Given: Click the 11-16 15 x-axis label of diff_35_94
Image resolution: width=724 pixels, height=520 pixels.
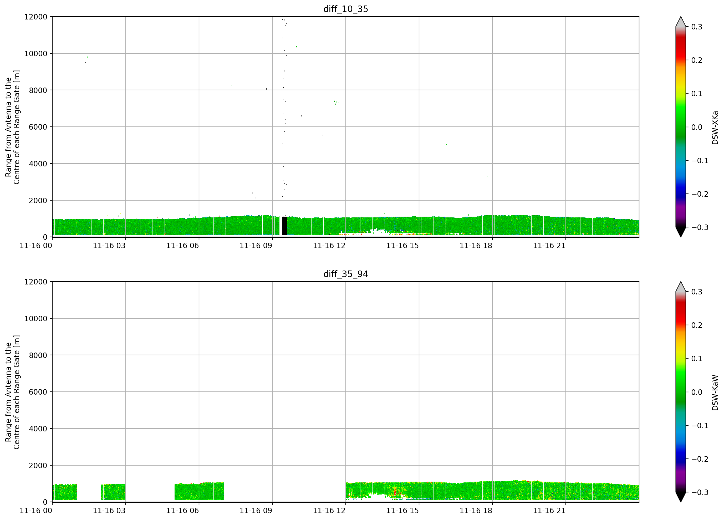Looking at the screenshot, I should tap(402, 511).
